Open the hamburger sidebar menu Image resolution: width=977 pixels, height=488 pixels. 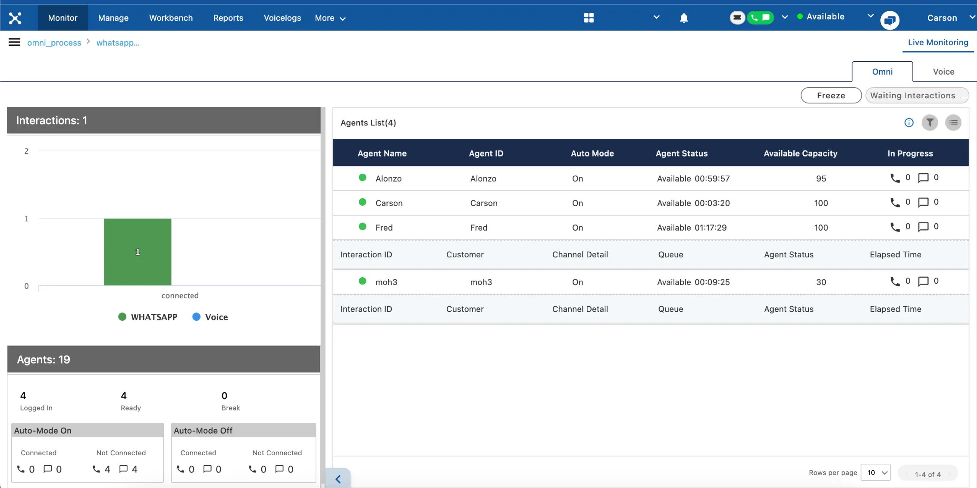(x=14, y=42)
